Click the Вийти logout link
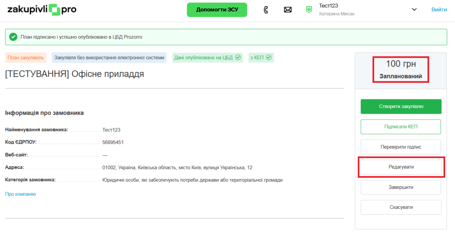Image resolution: width=455 pixels, height=235 pixels. coord(439,10)
